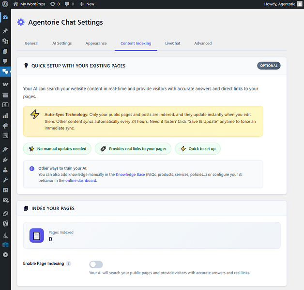304x290 pixels.
Task: Open the online dashboard link
Action: pyautogui.click(x=81, y=180)
